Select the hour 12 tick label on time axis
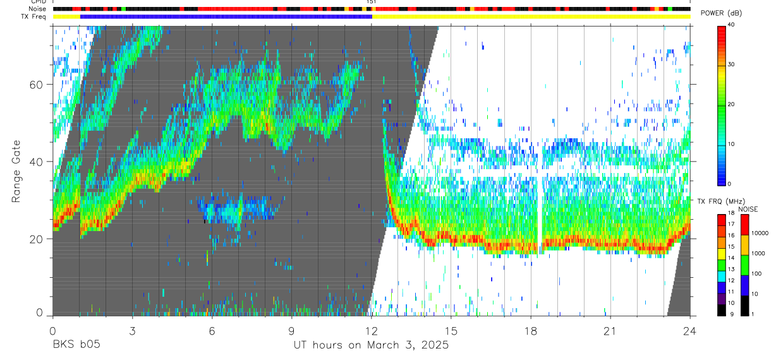 371,330
